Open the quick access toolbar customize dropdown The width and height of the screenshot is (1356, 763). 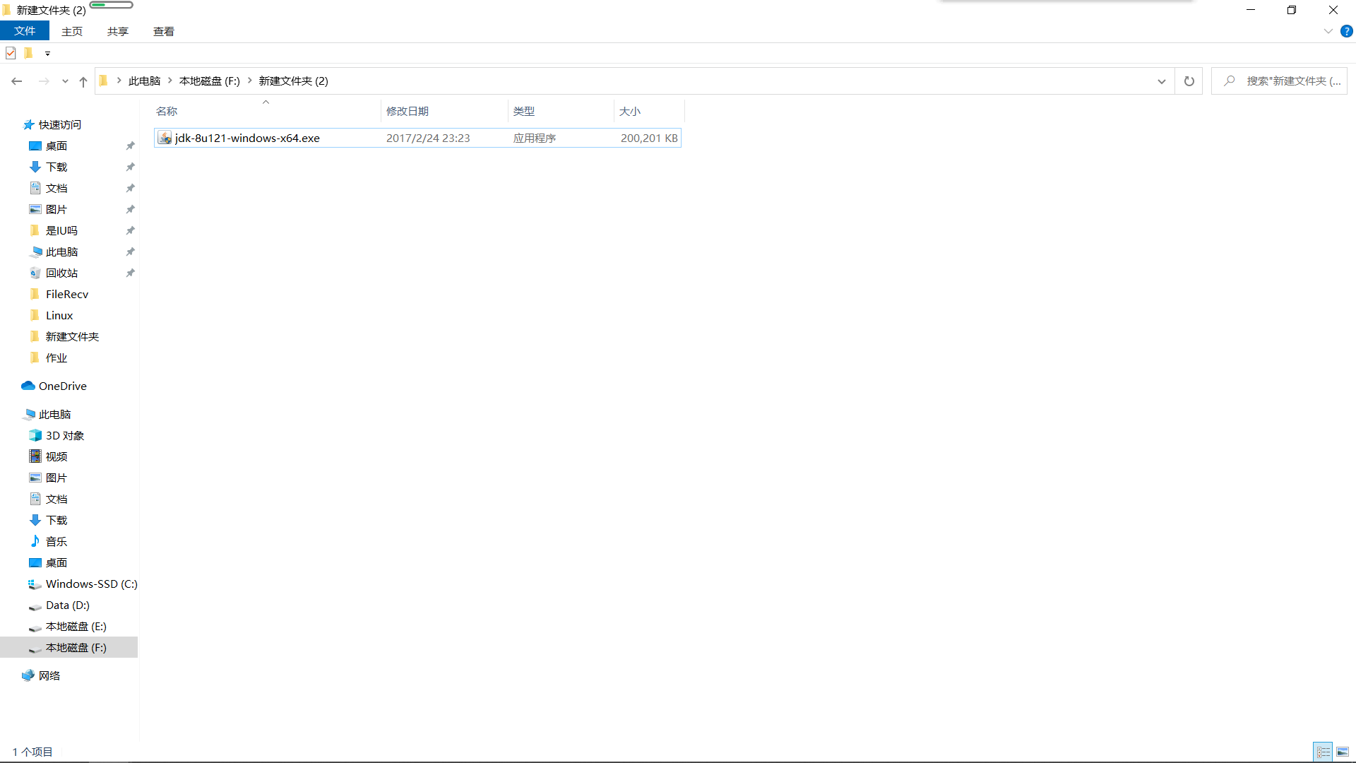click(47, 54)
